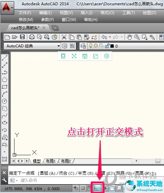The image size is (164, 193).
Task: Select the Arc tool
Action: point(5,94)
